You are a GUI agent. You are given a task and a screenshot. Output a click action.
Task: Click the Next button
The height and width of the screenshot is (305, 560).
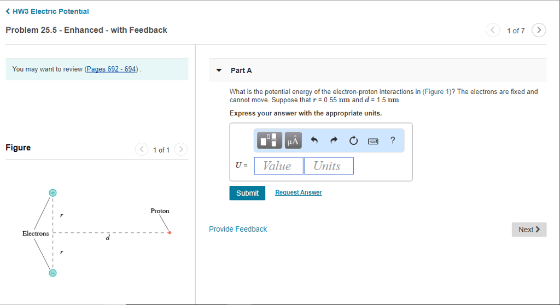529,229
